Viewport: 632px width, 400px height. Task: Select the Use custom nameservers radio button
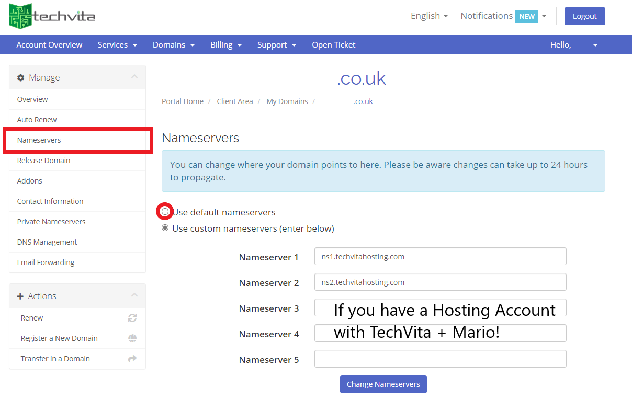coord(165,228)
